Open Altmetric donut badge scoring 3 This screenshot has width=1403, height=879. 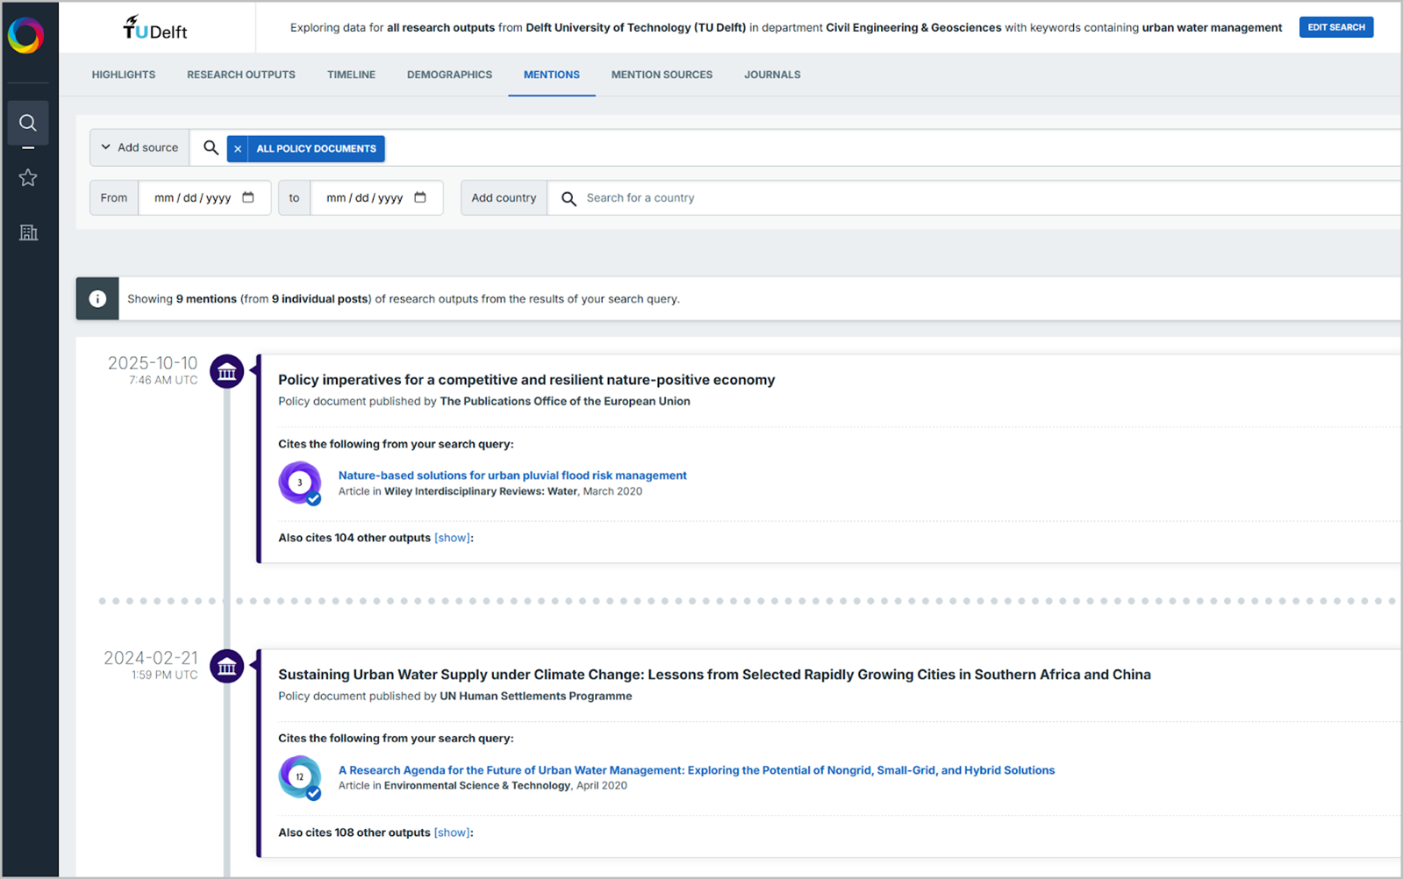coord(300,482)
